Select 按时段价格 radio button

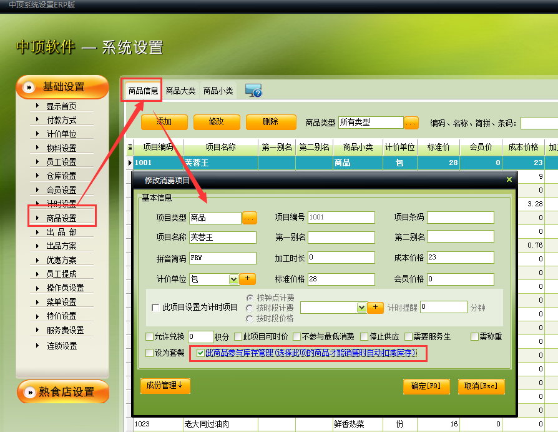point(250,319)
